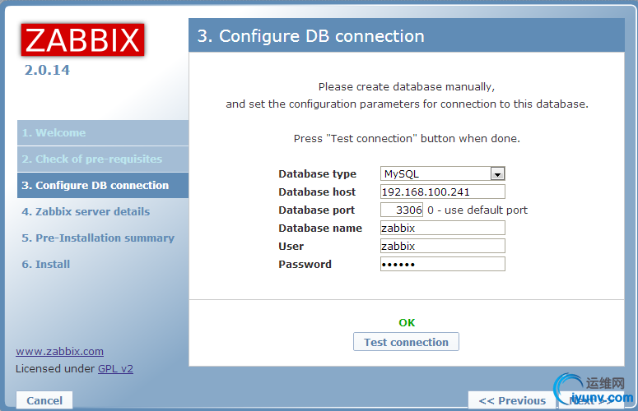Image resolution: width=638 pixels, height=411 pixels.
Task: Focus the Database host field
Action: pyautogui.click(x=442, y=192)
